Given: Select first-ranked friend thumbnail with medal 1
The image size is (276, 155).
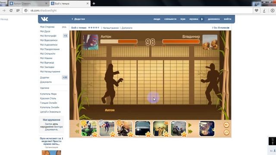Looking at the screenshot, I should pyautogui.click(x=89, y=128).
